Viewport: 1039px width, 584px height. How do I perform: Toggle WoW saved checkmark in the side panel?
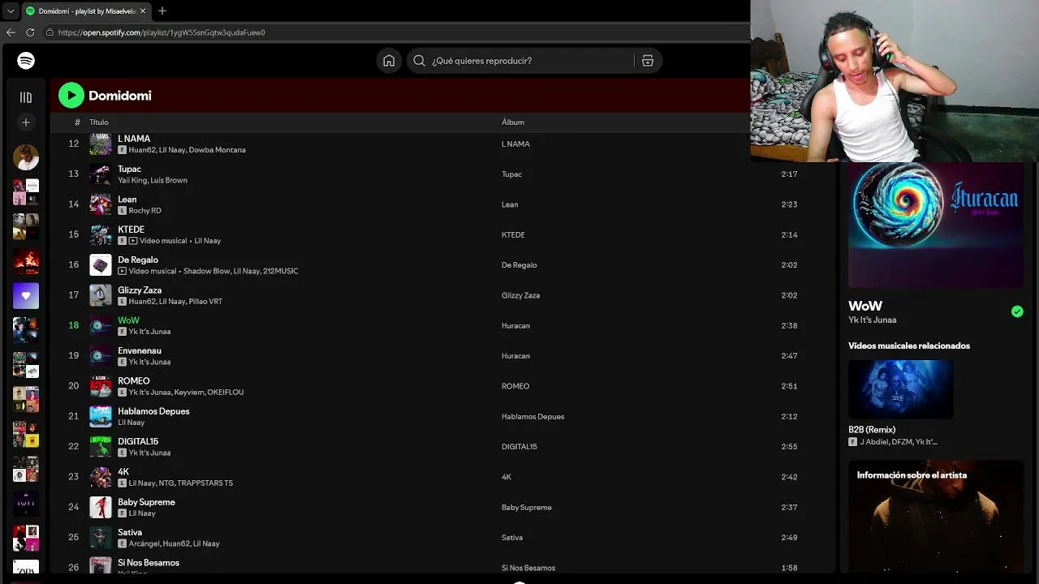tap(1017, 311)
